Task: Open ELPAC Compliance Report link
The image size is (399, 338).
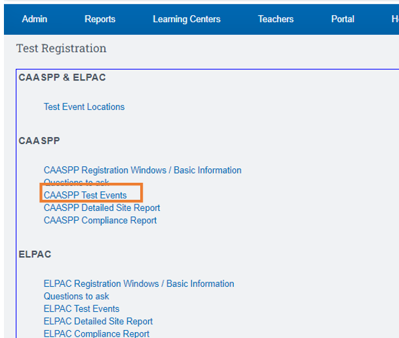Action: (96, 333)
